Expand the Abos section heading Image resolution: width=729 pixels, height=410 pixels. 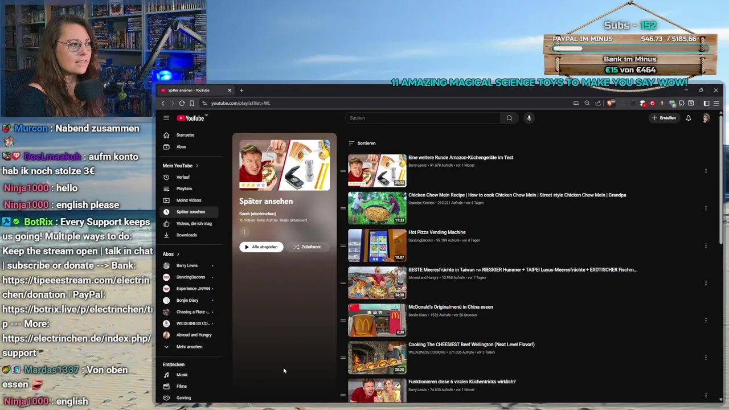tap(171, 254)
